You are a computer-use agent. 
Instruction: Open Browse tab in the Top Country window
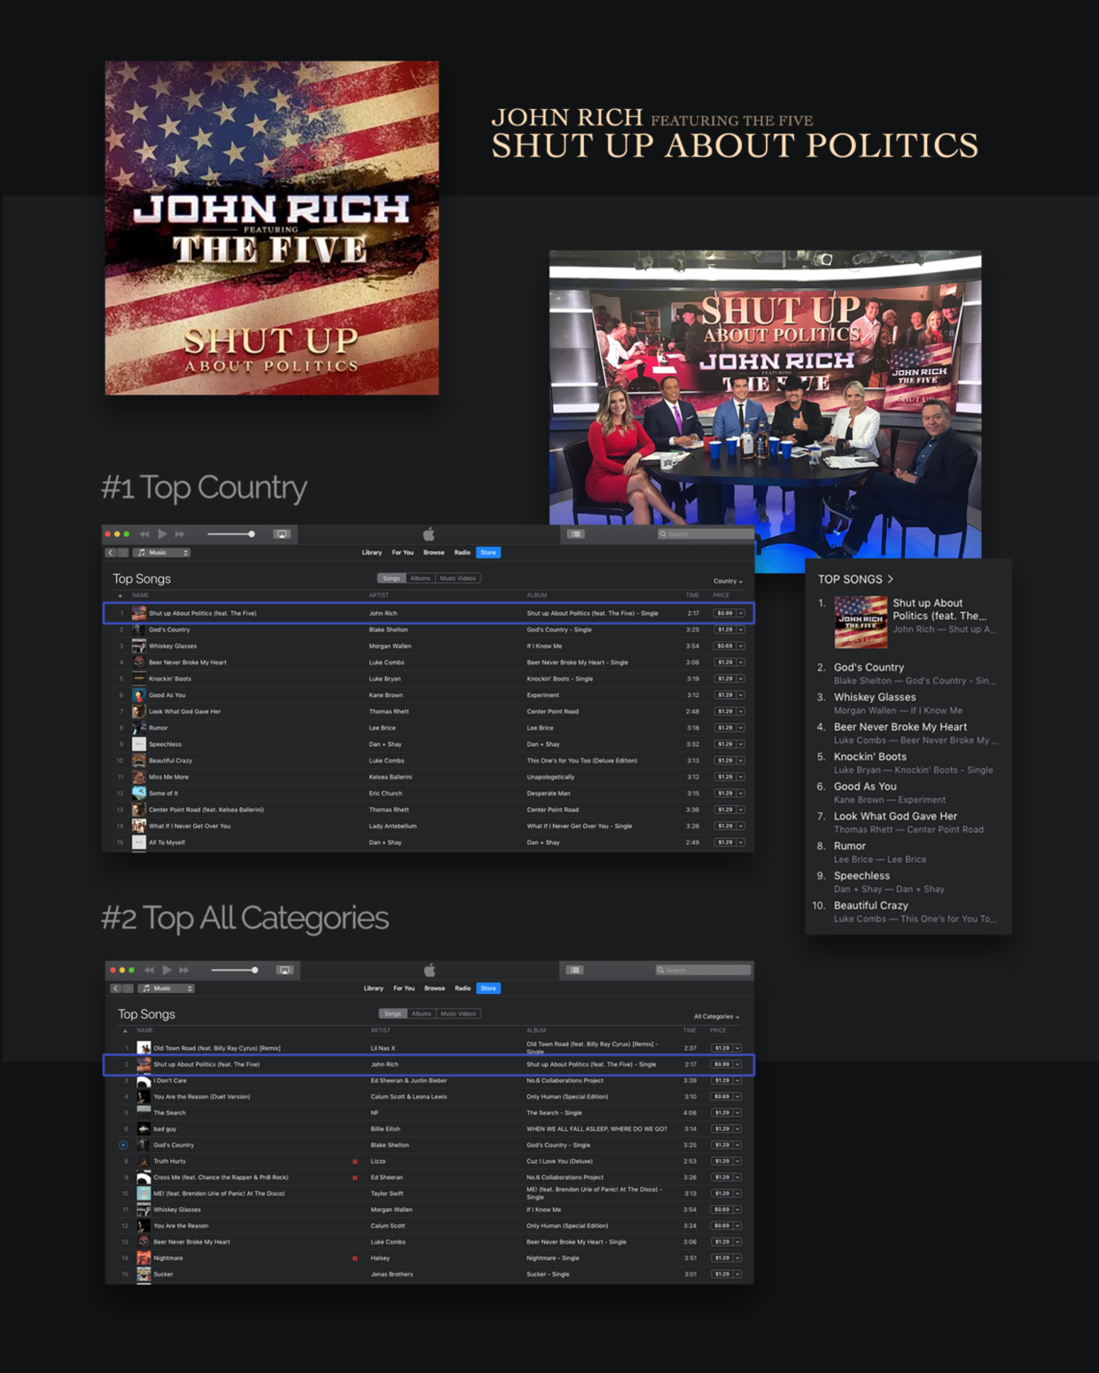(433, 553)
